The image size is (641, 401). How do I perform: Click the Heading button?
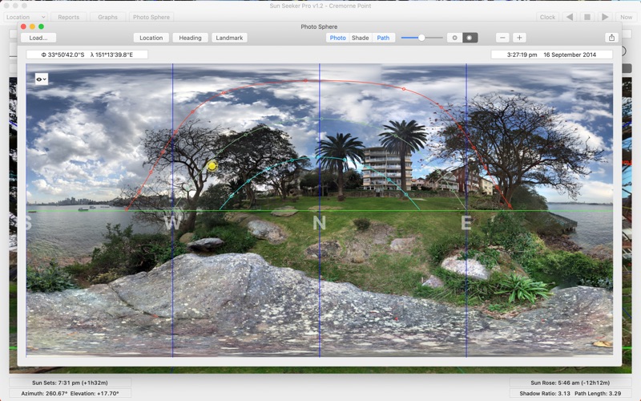pyautogui.click(x=190, y=38)
